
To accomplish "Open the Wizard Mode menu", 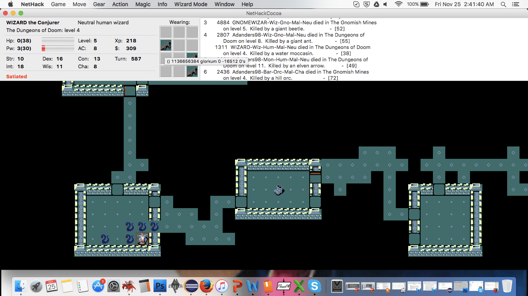I will (x=191, y=4).
